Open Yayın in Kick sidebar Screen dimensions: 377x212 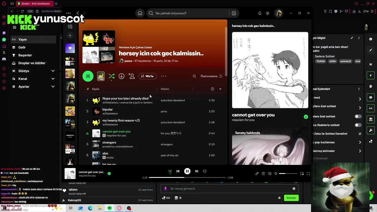coord(33,39)
